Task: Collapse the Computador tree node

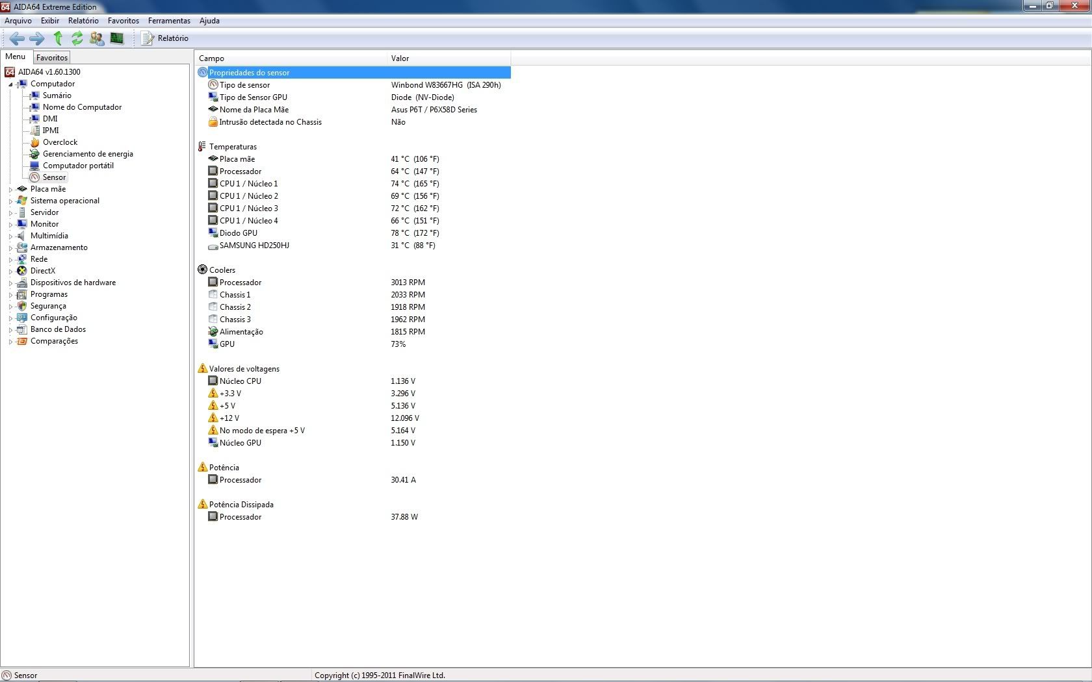Action: [x=10, y=84]
